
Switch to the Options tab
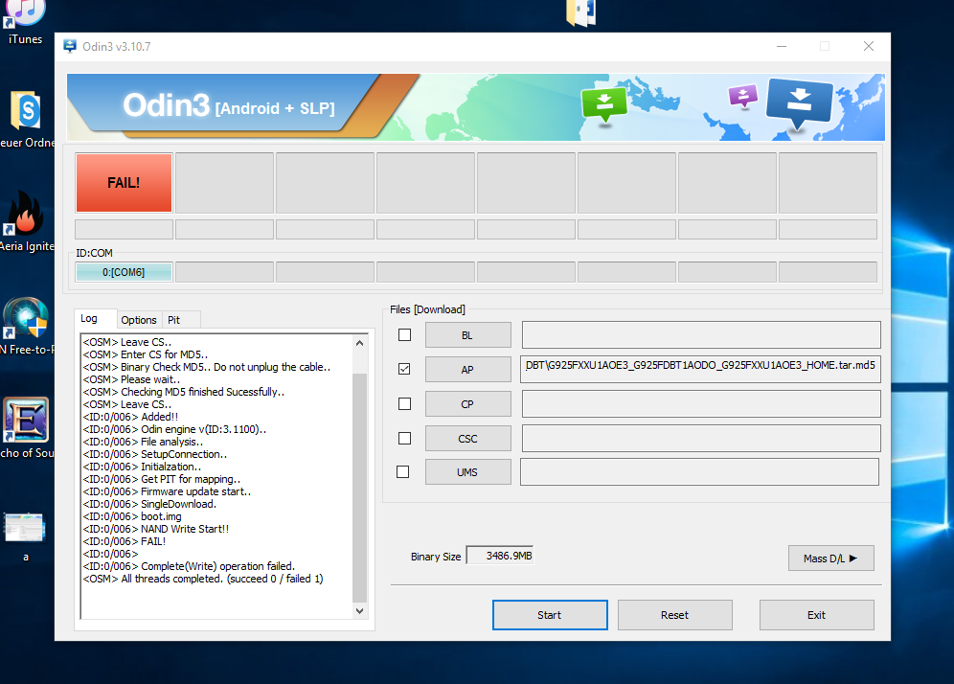point(139,320)
